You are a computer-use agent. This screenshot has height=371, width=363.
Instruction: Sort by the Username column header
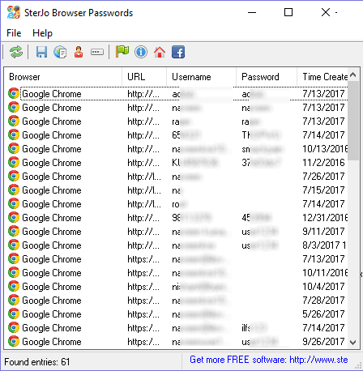(201, 77)
